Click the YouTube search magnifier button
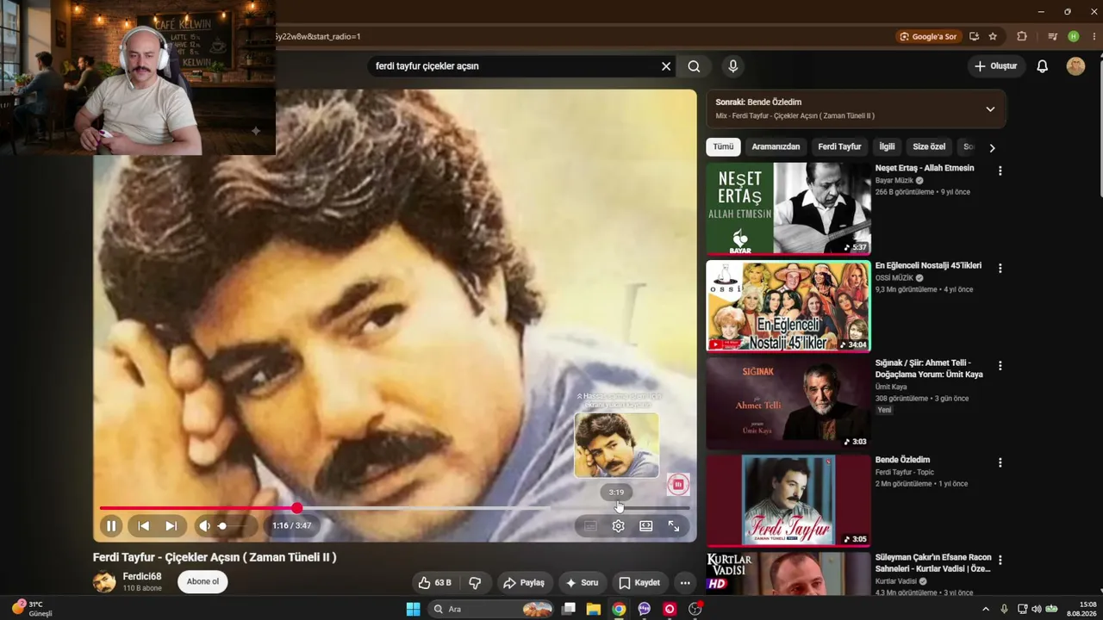The width and height of the screenshot is (1103, 620). 694,66
